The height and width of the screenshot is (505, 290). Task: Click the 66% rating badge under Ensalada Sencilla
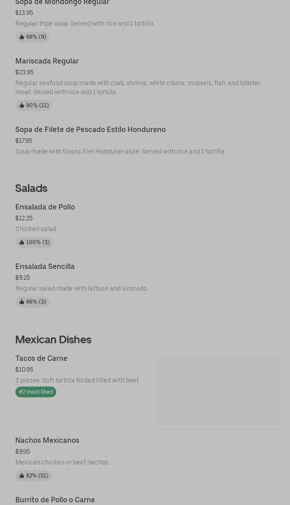[32, 302]
